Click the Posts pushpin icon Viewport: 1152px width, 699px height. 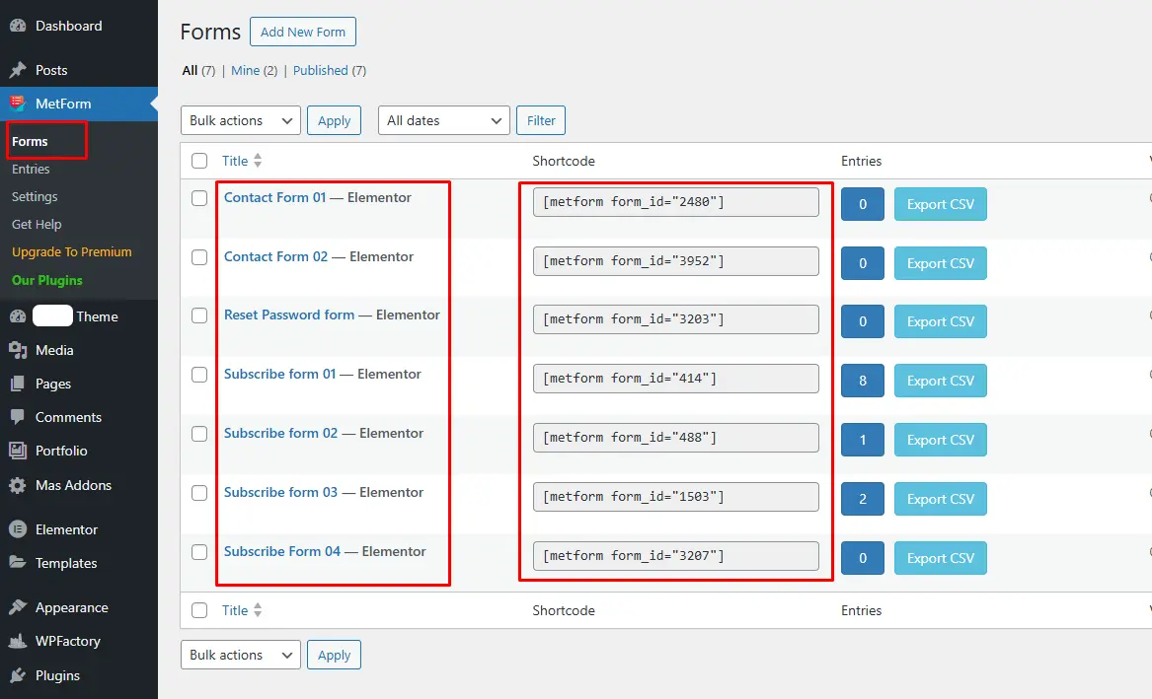tap(18, 70)
